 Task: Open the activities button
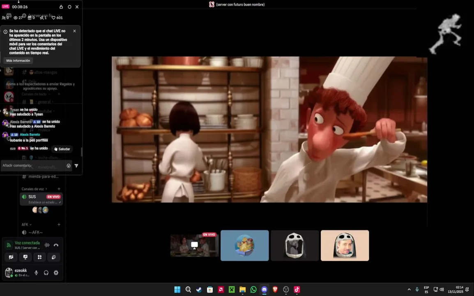[x=39, y=257]
